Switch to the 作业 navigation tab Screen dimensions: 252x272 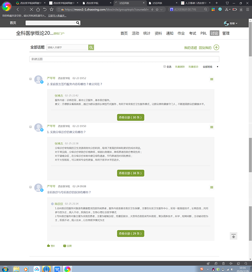pos(181,33)
